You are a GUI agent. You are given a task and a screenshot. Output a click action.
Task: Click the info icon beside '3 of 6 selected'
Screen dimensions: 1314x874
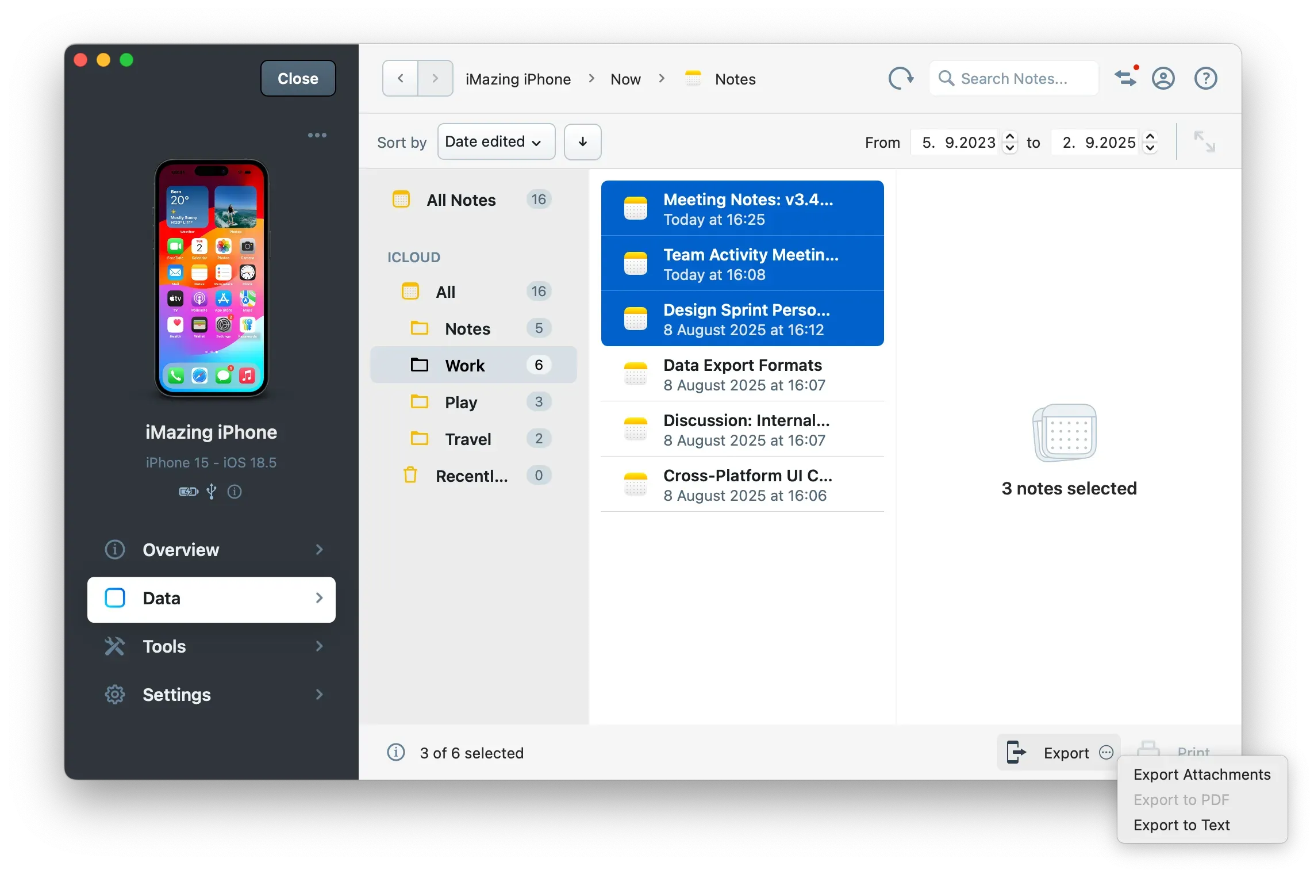coord(395,753)
